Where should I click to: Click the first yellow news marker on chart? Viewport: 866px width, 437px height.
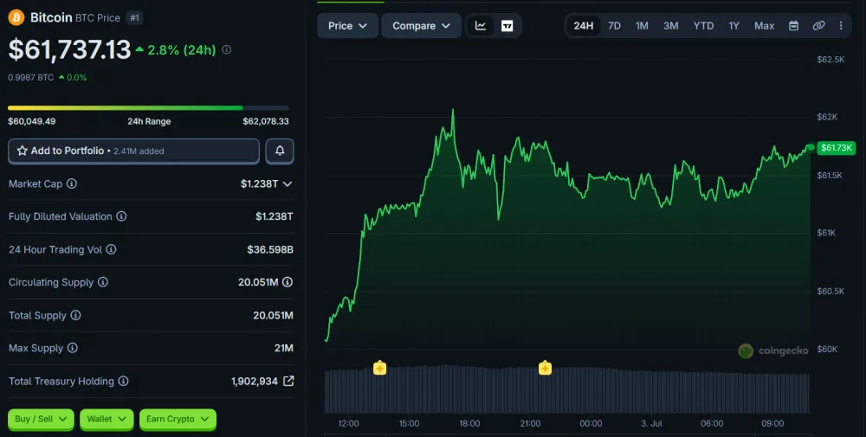click(379, 368)
